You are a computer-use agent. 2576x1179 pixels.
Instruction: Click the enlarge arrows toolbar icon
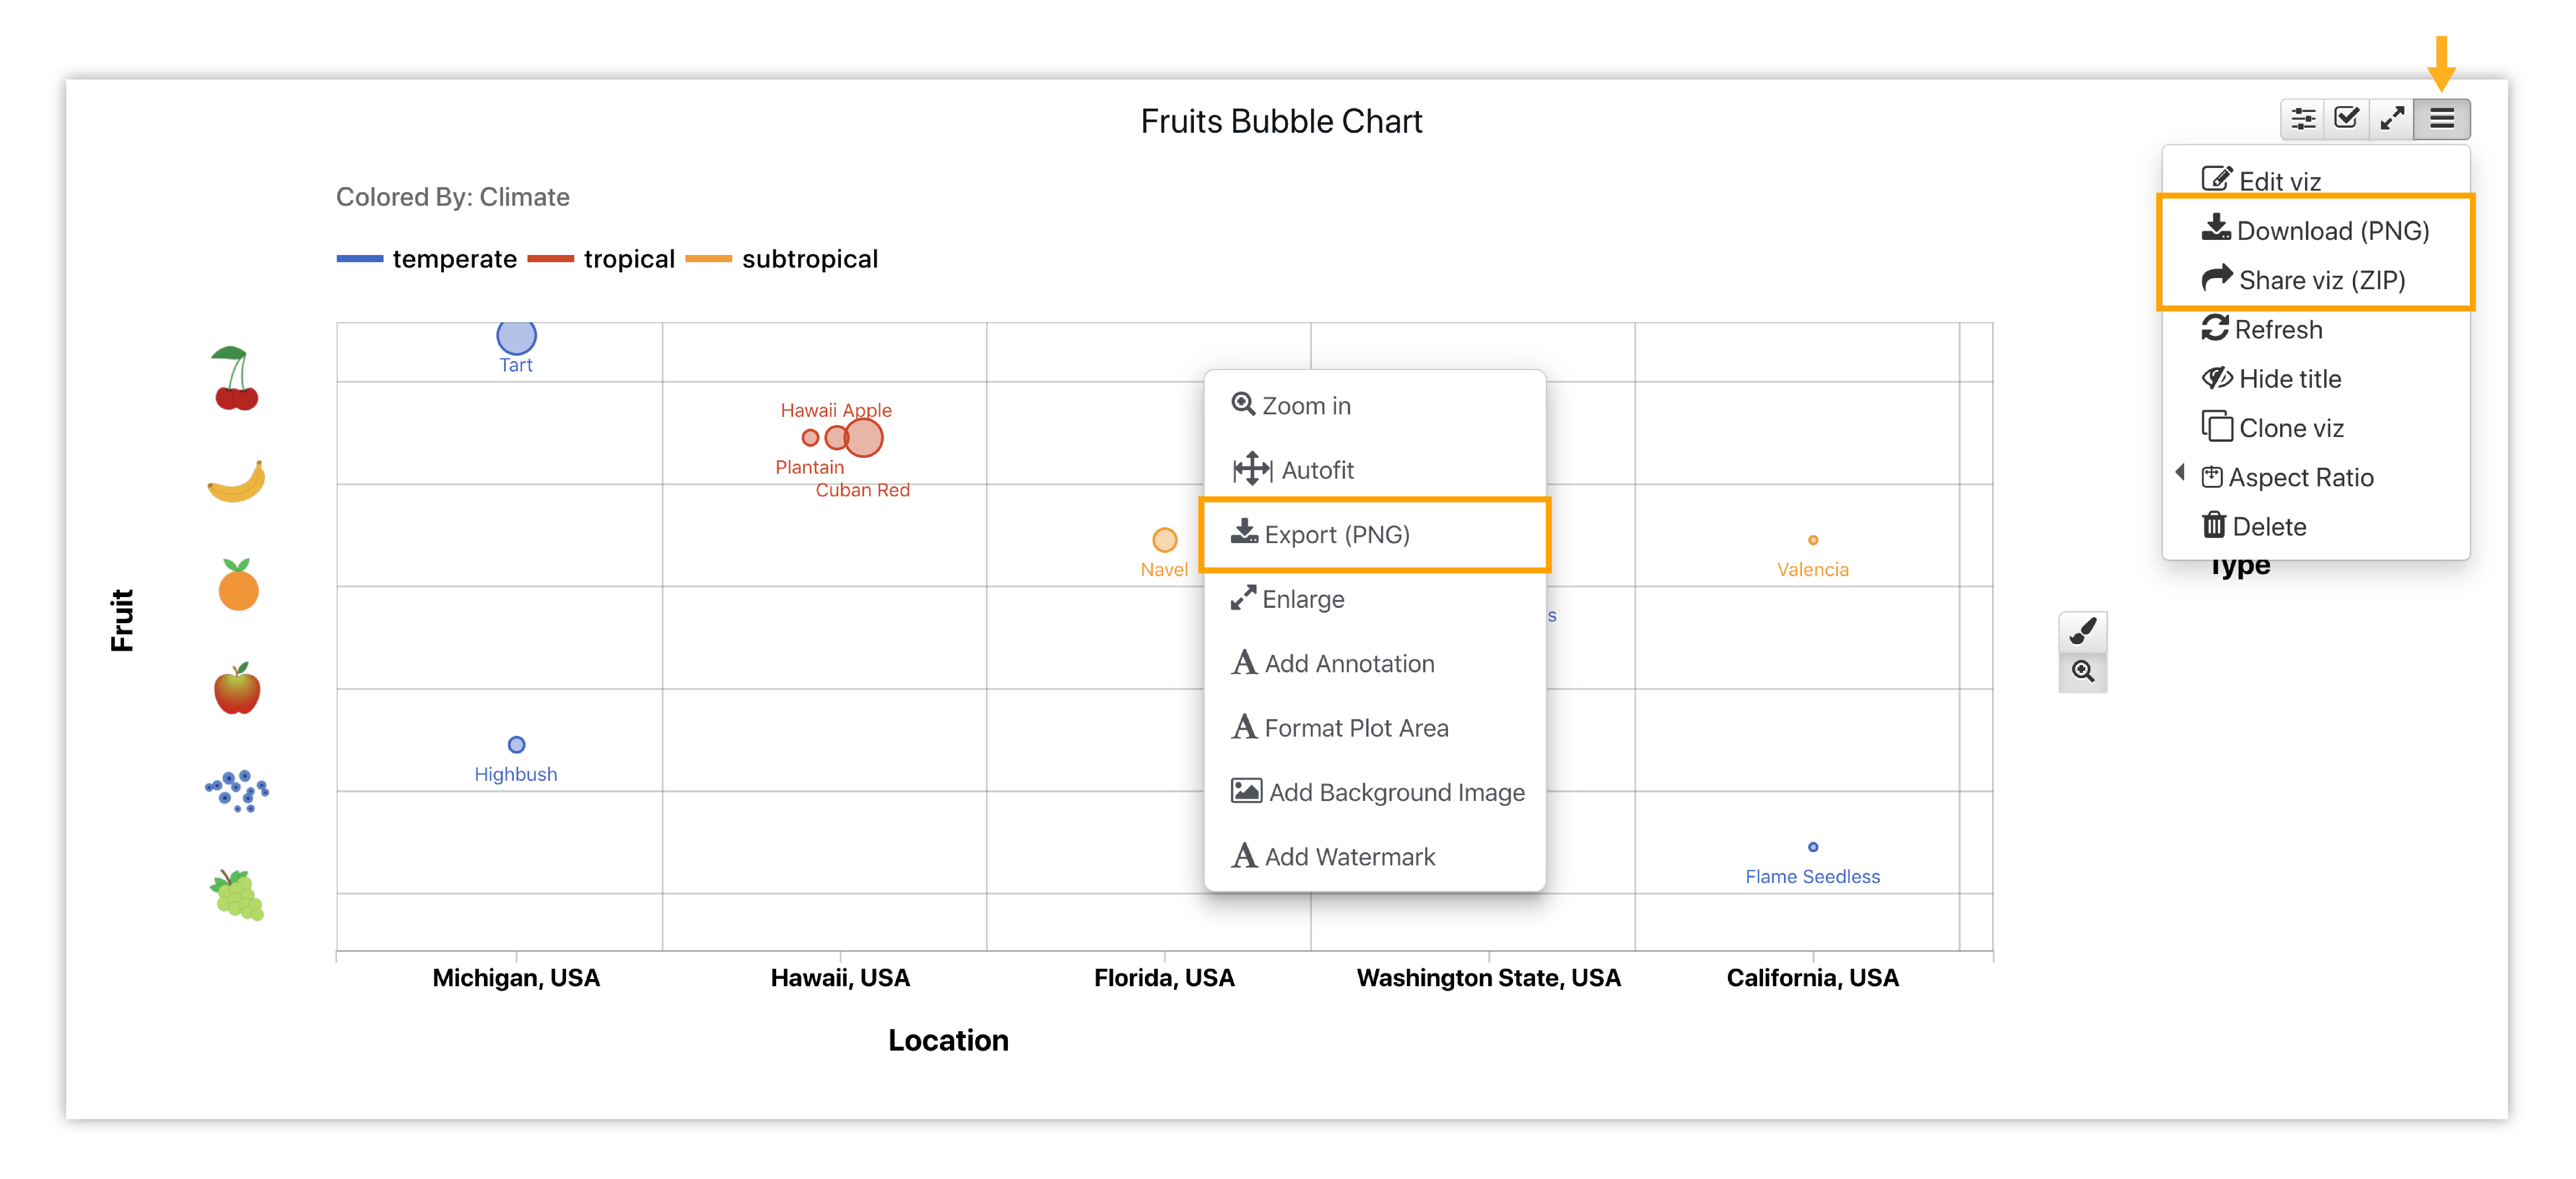2392,119
